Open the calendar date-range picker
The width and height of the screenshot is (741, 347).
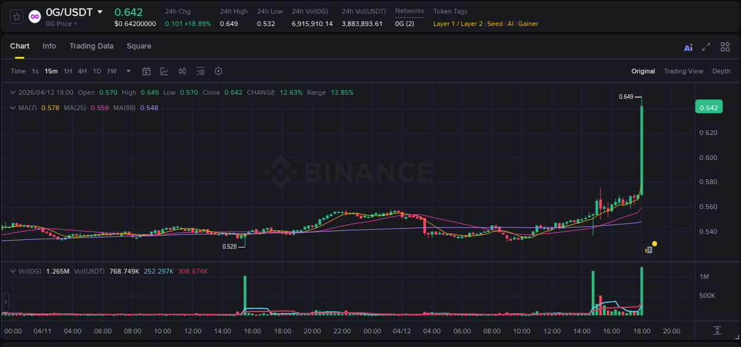pos(146,71)
